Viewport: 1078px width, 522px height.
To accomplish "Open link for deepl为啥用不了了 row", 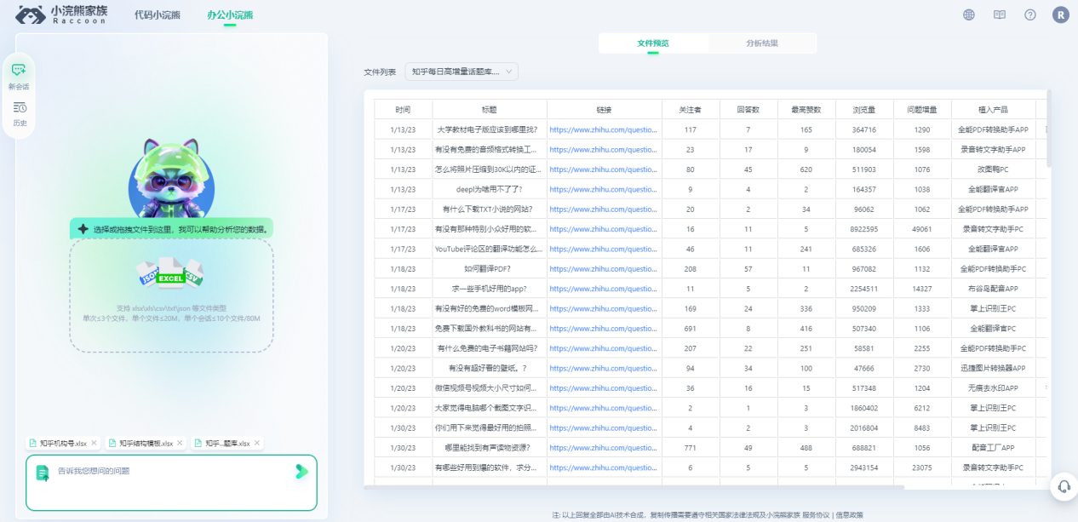I will click(604, 189).
